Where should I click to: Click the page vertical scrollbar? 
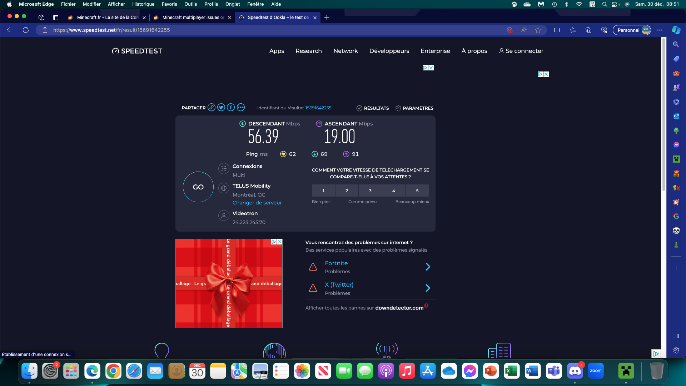pos(663,114)
